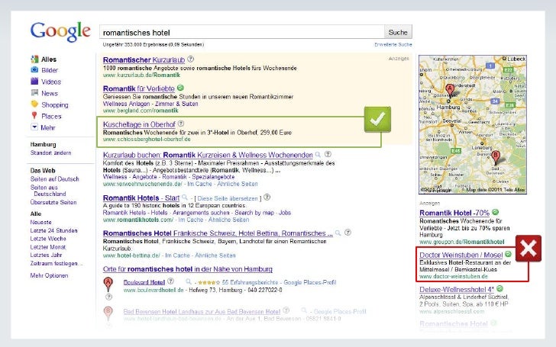Click the info icon beside Kuscheltage in Oberhof
Image resolution: width=556 pixels, height=347 pixels.
(181, 124)
